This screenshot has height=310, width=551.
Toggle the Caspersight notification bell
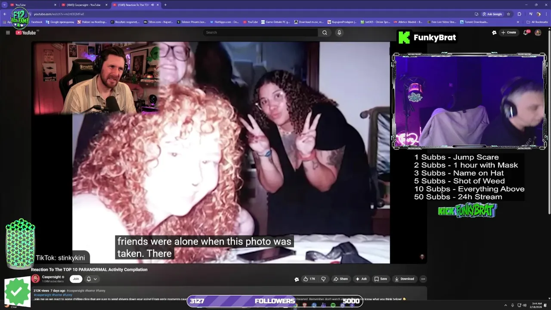[x=89, y=279]
